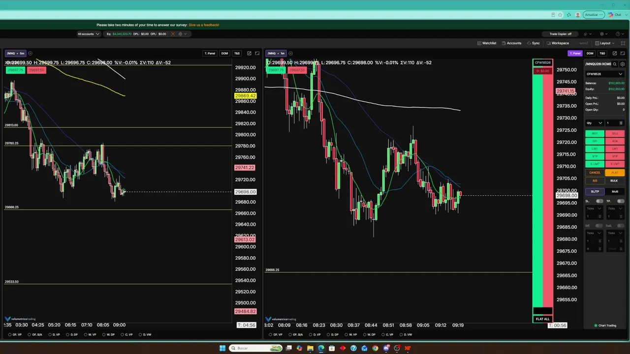
Task: Click the browser Actualizar button
Action: pos(593,15)
